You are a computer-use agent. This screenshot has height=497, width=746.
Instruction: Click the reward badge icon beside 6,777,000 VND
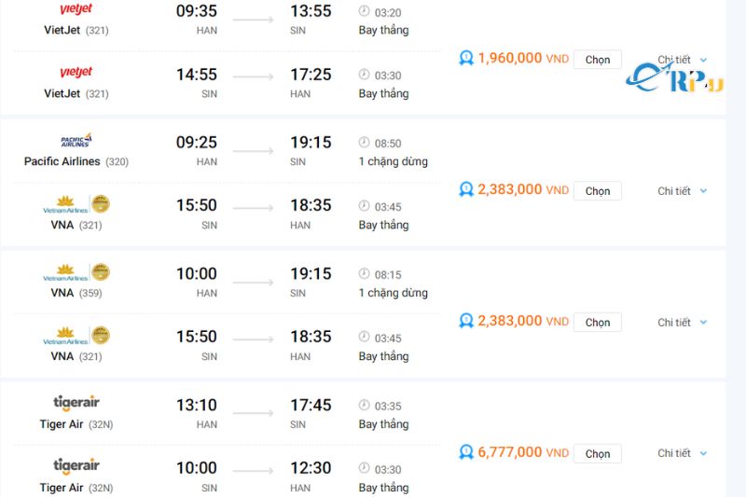[x=466, y=452]
